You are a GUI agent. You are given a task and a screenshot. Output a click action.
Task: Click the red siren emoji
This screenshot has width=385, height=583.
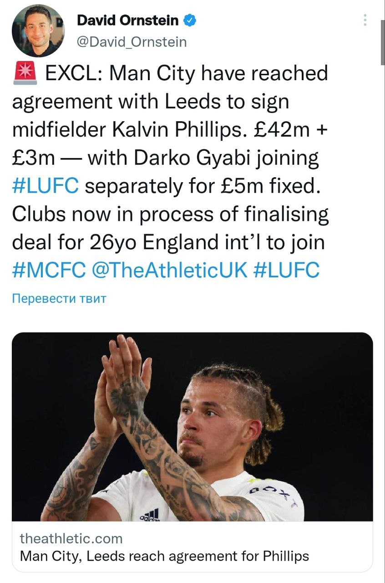pyautogui.click(x=26, y=74)
